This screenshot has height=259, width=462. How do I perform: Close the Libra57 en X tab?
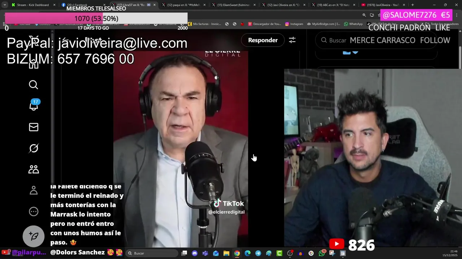coord(154,5)
